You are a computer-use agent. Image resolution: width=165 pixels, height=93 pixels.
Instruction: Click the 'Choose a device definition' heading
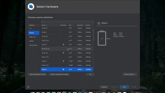point(40,17)
